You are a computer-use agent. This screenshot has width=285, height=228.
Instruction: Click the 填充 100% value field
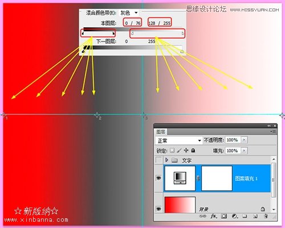233,151
